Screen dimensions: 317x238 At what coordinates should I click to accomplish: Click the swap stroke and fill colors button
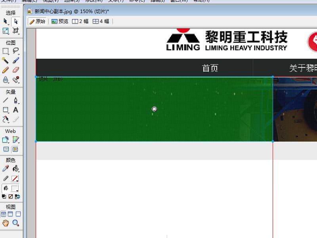click(x=17, y=196)
